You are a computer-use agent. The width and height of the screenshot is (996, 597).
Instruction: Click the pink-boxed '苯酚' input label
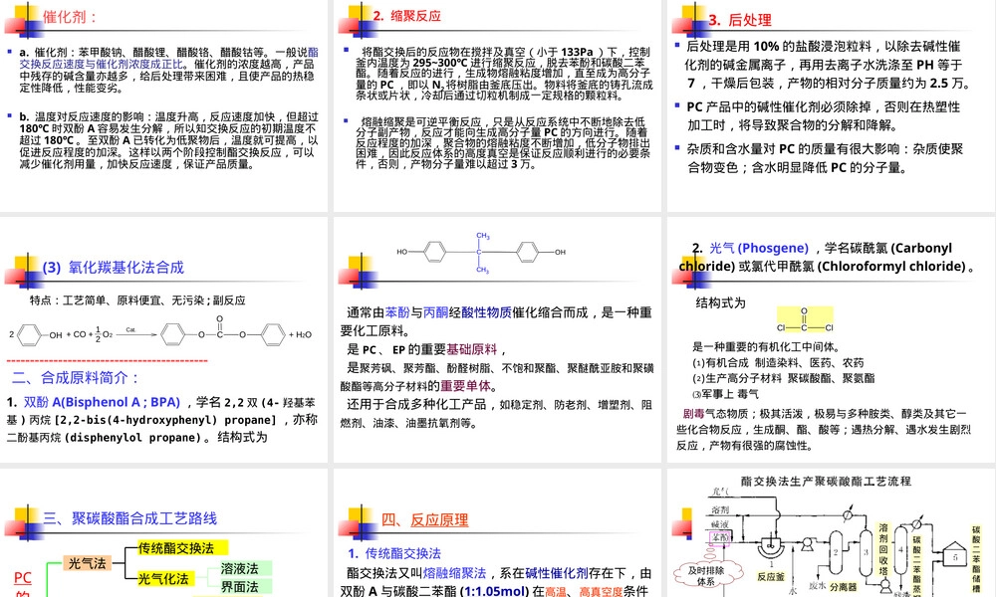(720, 538)
